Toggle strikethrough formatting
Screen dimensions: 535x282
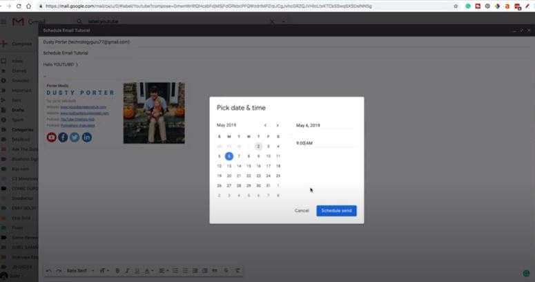(x=226, y=271)
